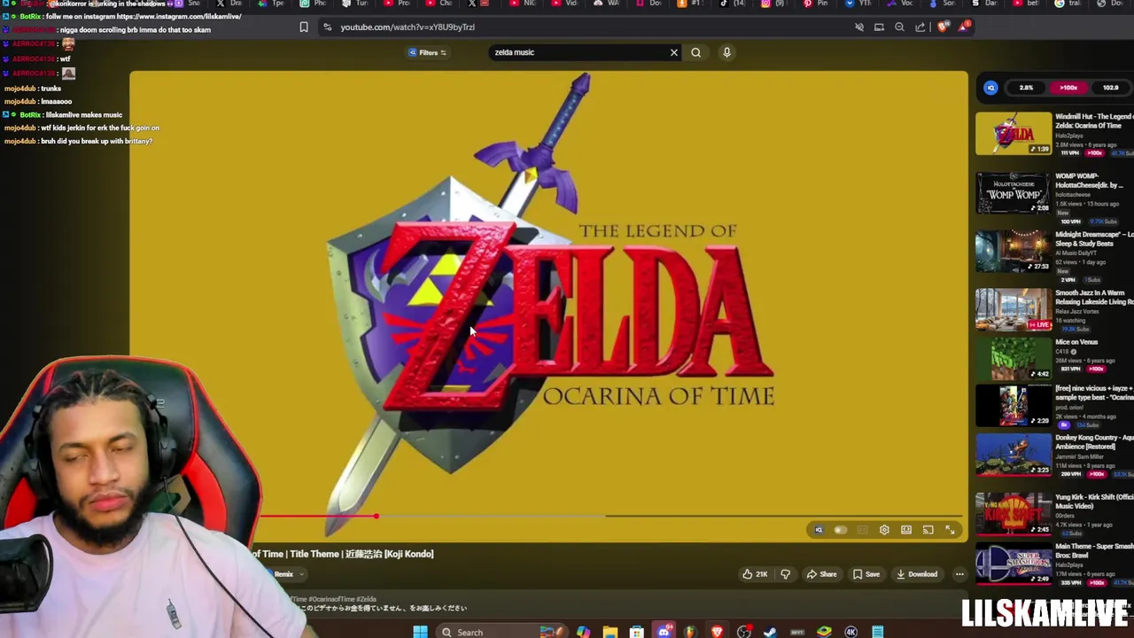Viewport: 1134px width, 638px height.
Task: Click the 102.9 stat pill
Action: tap(1110, 88)
